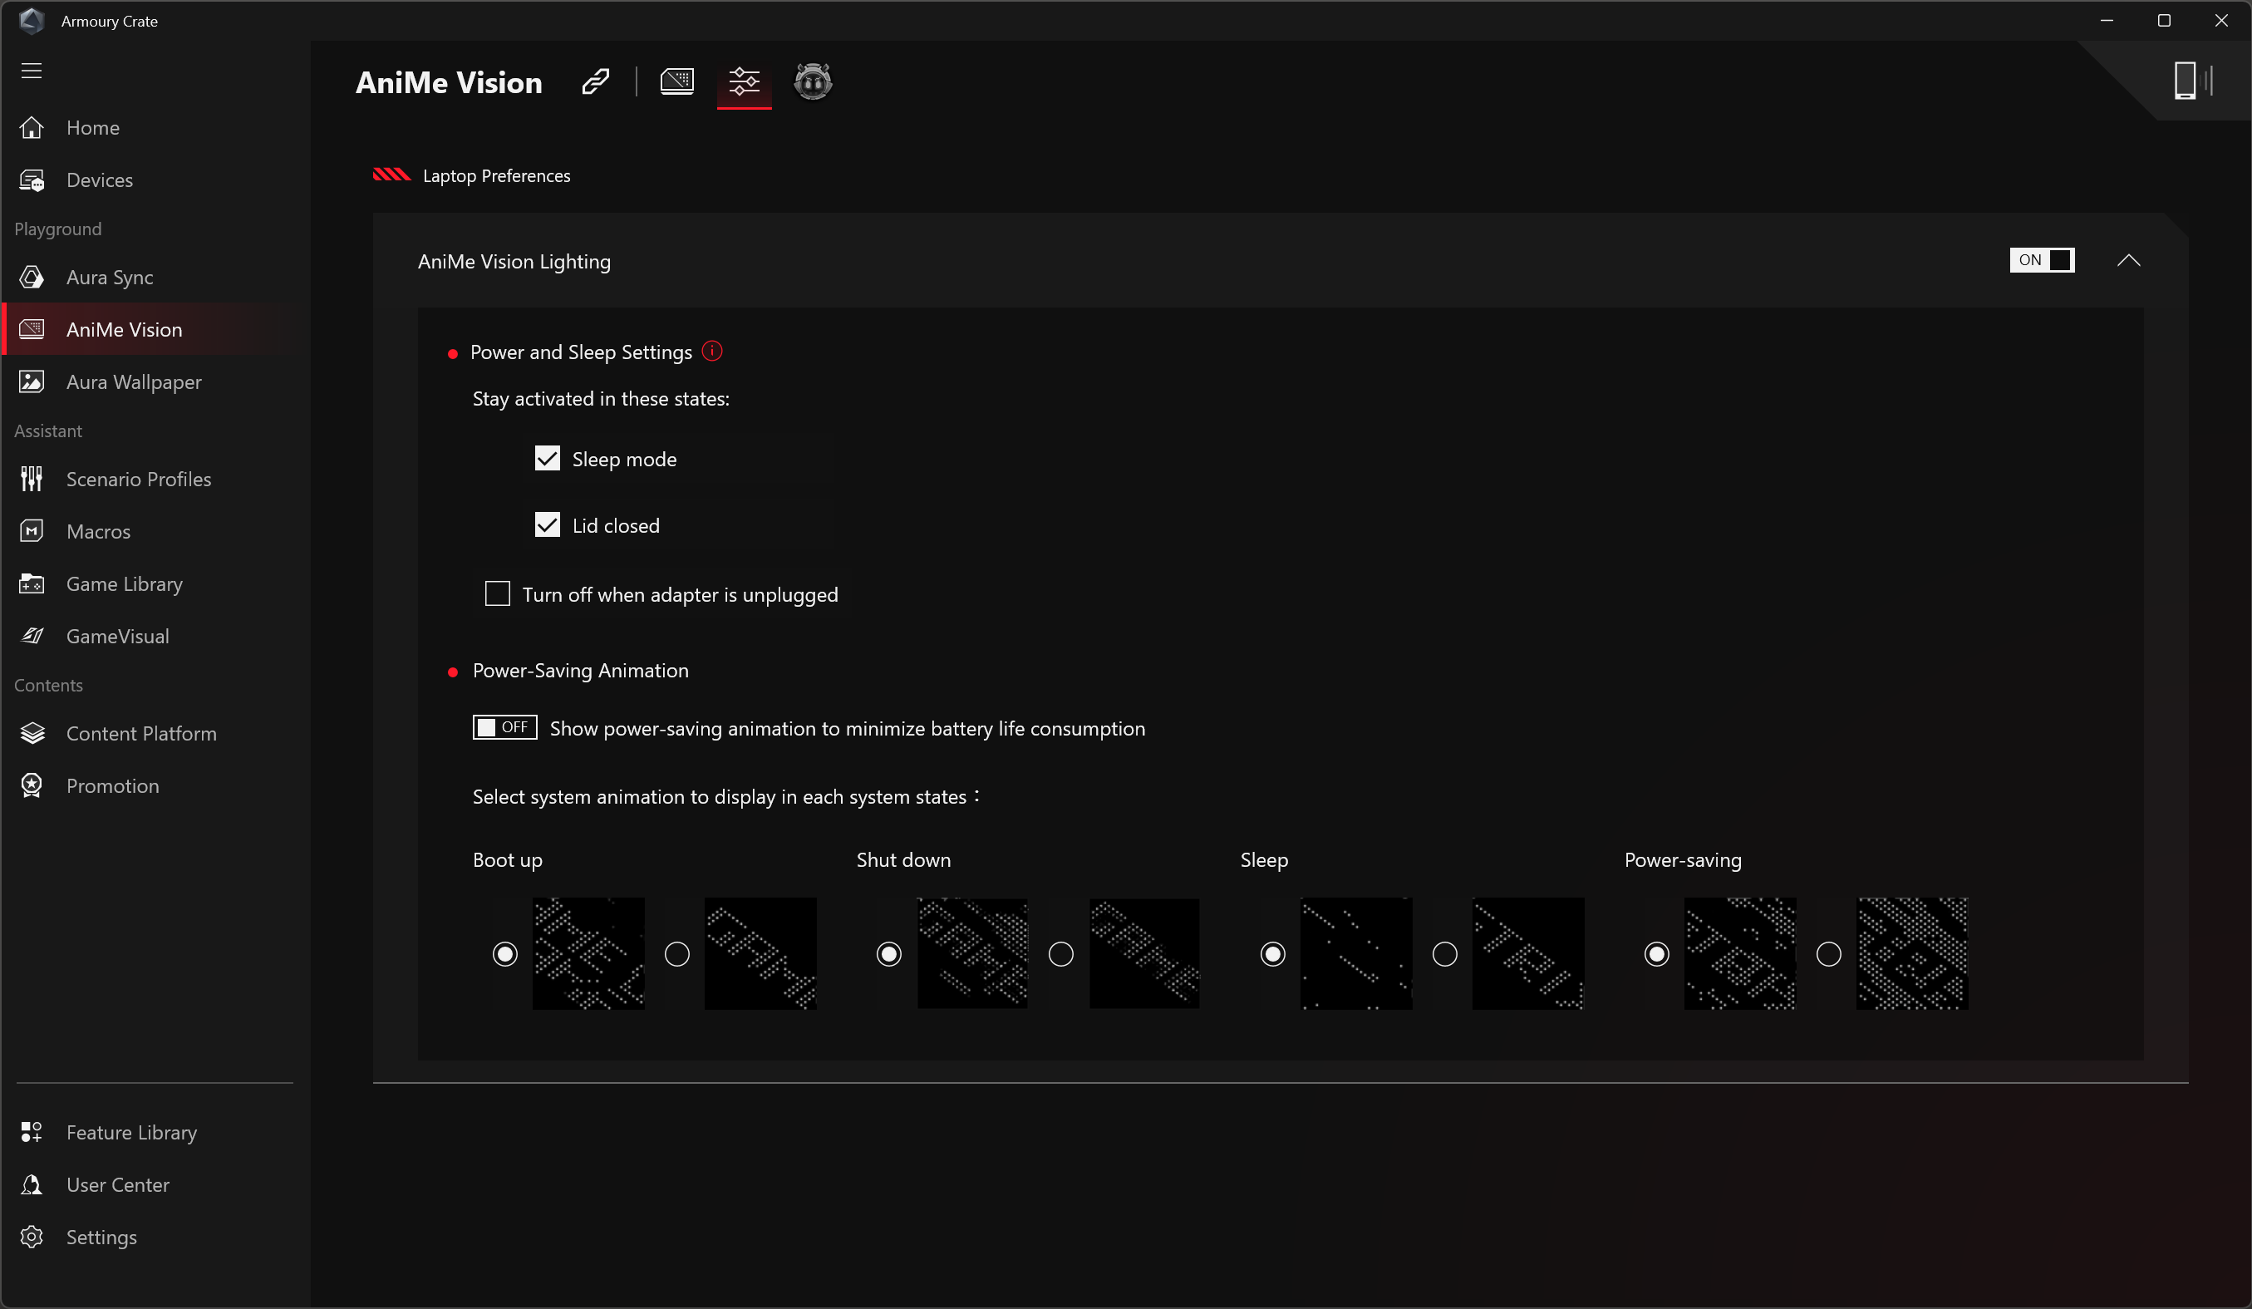This screenshot has width=2252, height=1309.
Task: Open the hamburger menu icon
Action: point(32,71)
